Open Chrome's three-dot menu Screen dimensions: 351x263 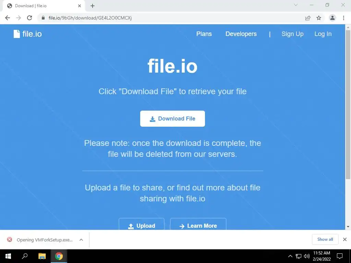tap(343, 18)
